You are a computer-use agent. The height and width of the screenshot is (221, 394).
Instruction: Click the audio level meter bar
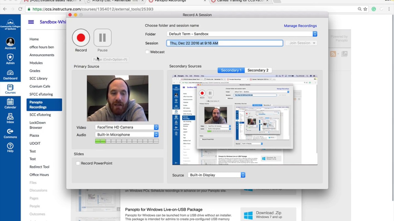pos(127,141)
